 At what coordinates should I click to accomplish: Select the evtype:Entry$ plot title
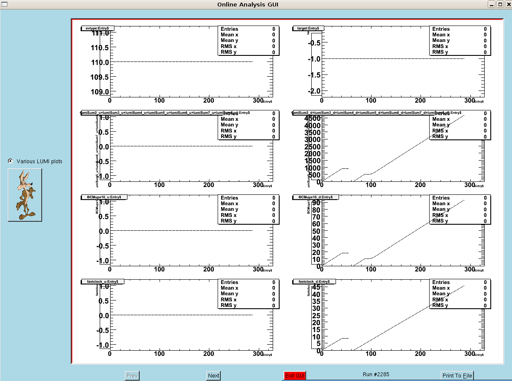97,29
